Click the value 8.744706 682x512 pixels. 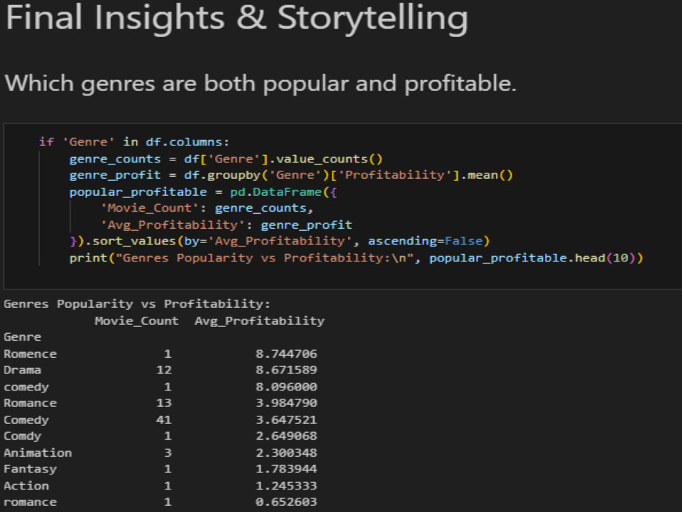tap(286, 354)
